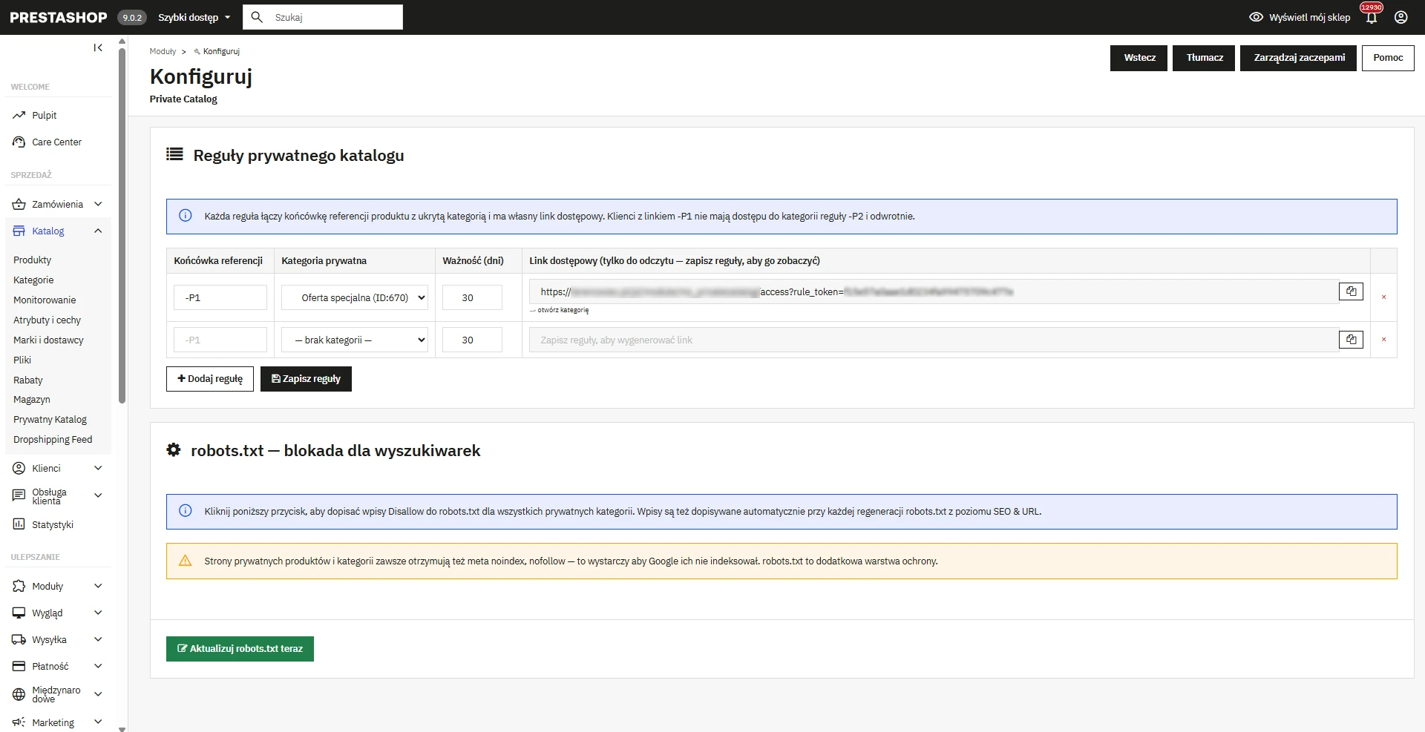The image size is (1425, 732).
Task: Copy the -P1 rule access link
Action: pyautogui.click(x=1351, y=291)
